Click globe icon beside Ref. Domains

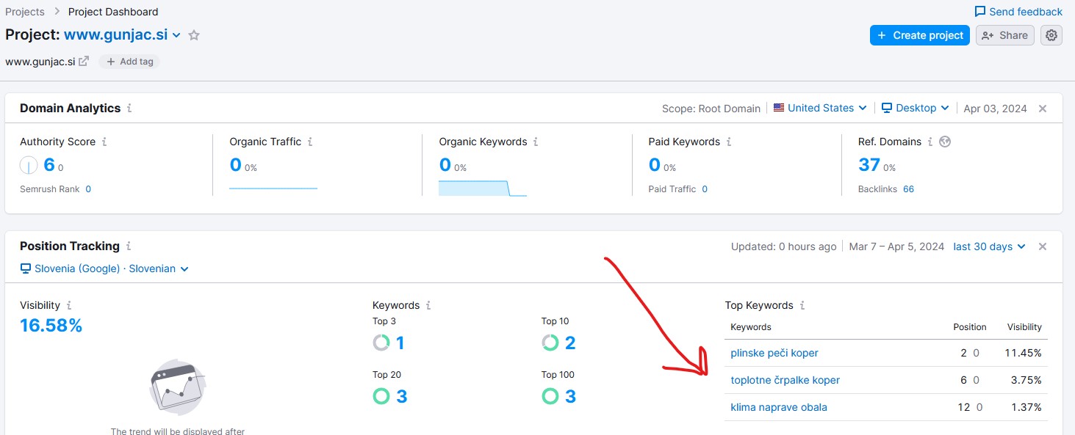[x=945, y=142]
